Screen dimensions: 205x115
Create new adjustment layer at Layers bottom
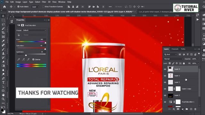tap(182, 109)
